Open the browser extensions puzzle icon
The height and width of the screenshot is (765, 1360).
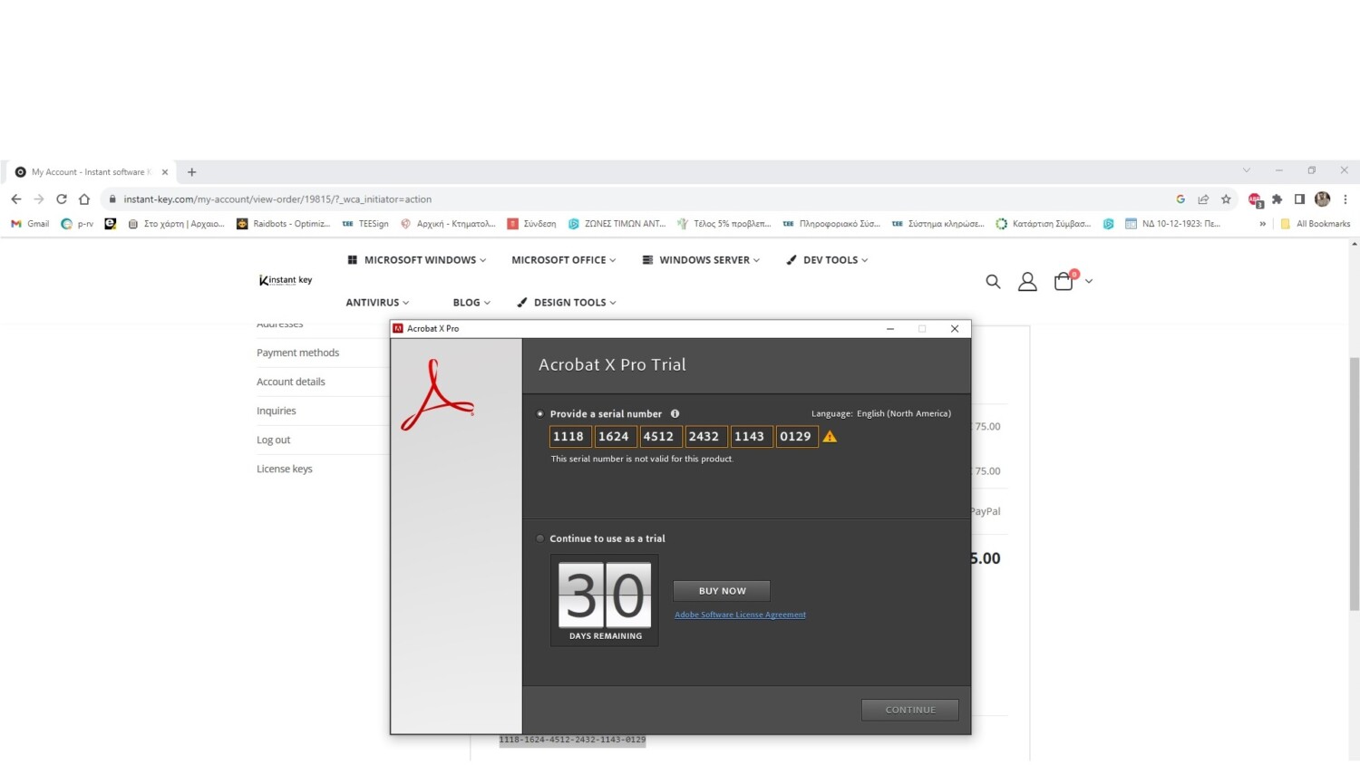pyautogui.click(x=1277, y=199)
